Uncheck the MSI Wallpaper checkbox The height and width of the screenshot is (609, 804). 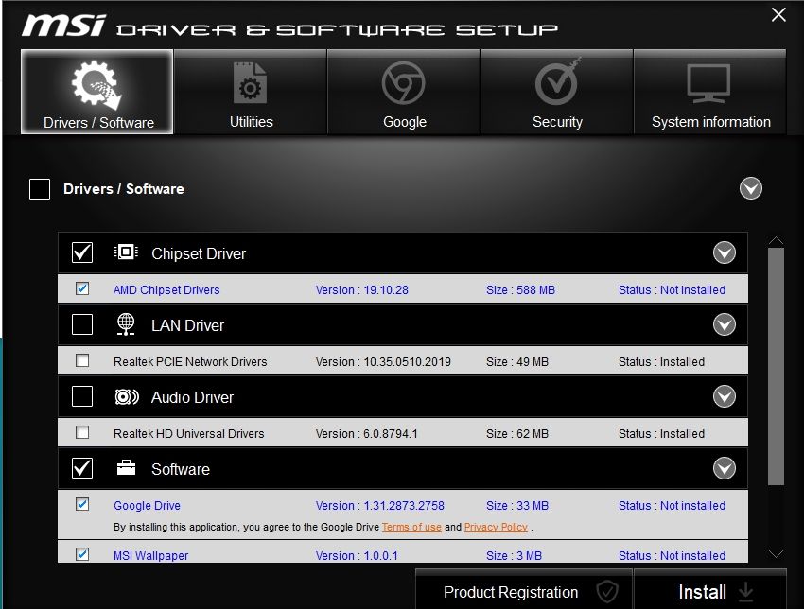82,554
